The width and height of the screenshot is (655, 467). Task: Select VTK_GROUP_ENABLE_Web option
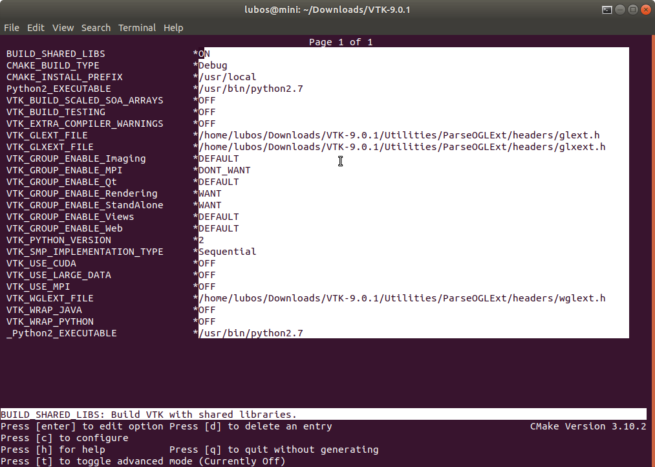click(64, 228)
